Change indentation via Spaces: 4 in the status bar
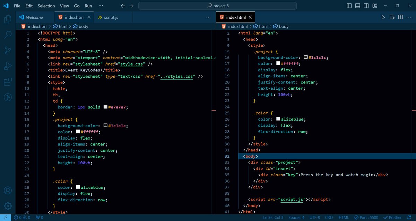The image size is (416, 221). (x=296, y=218)
